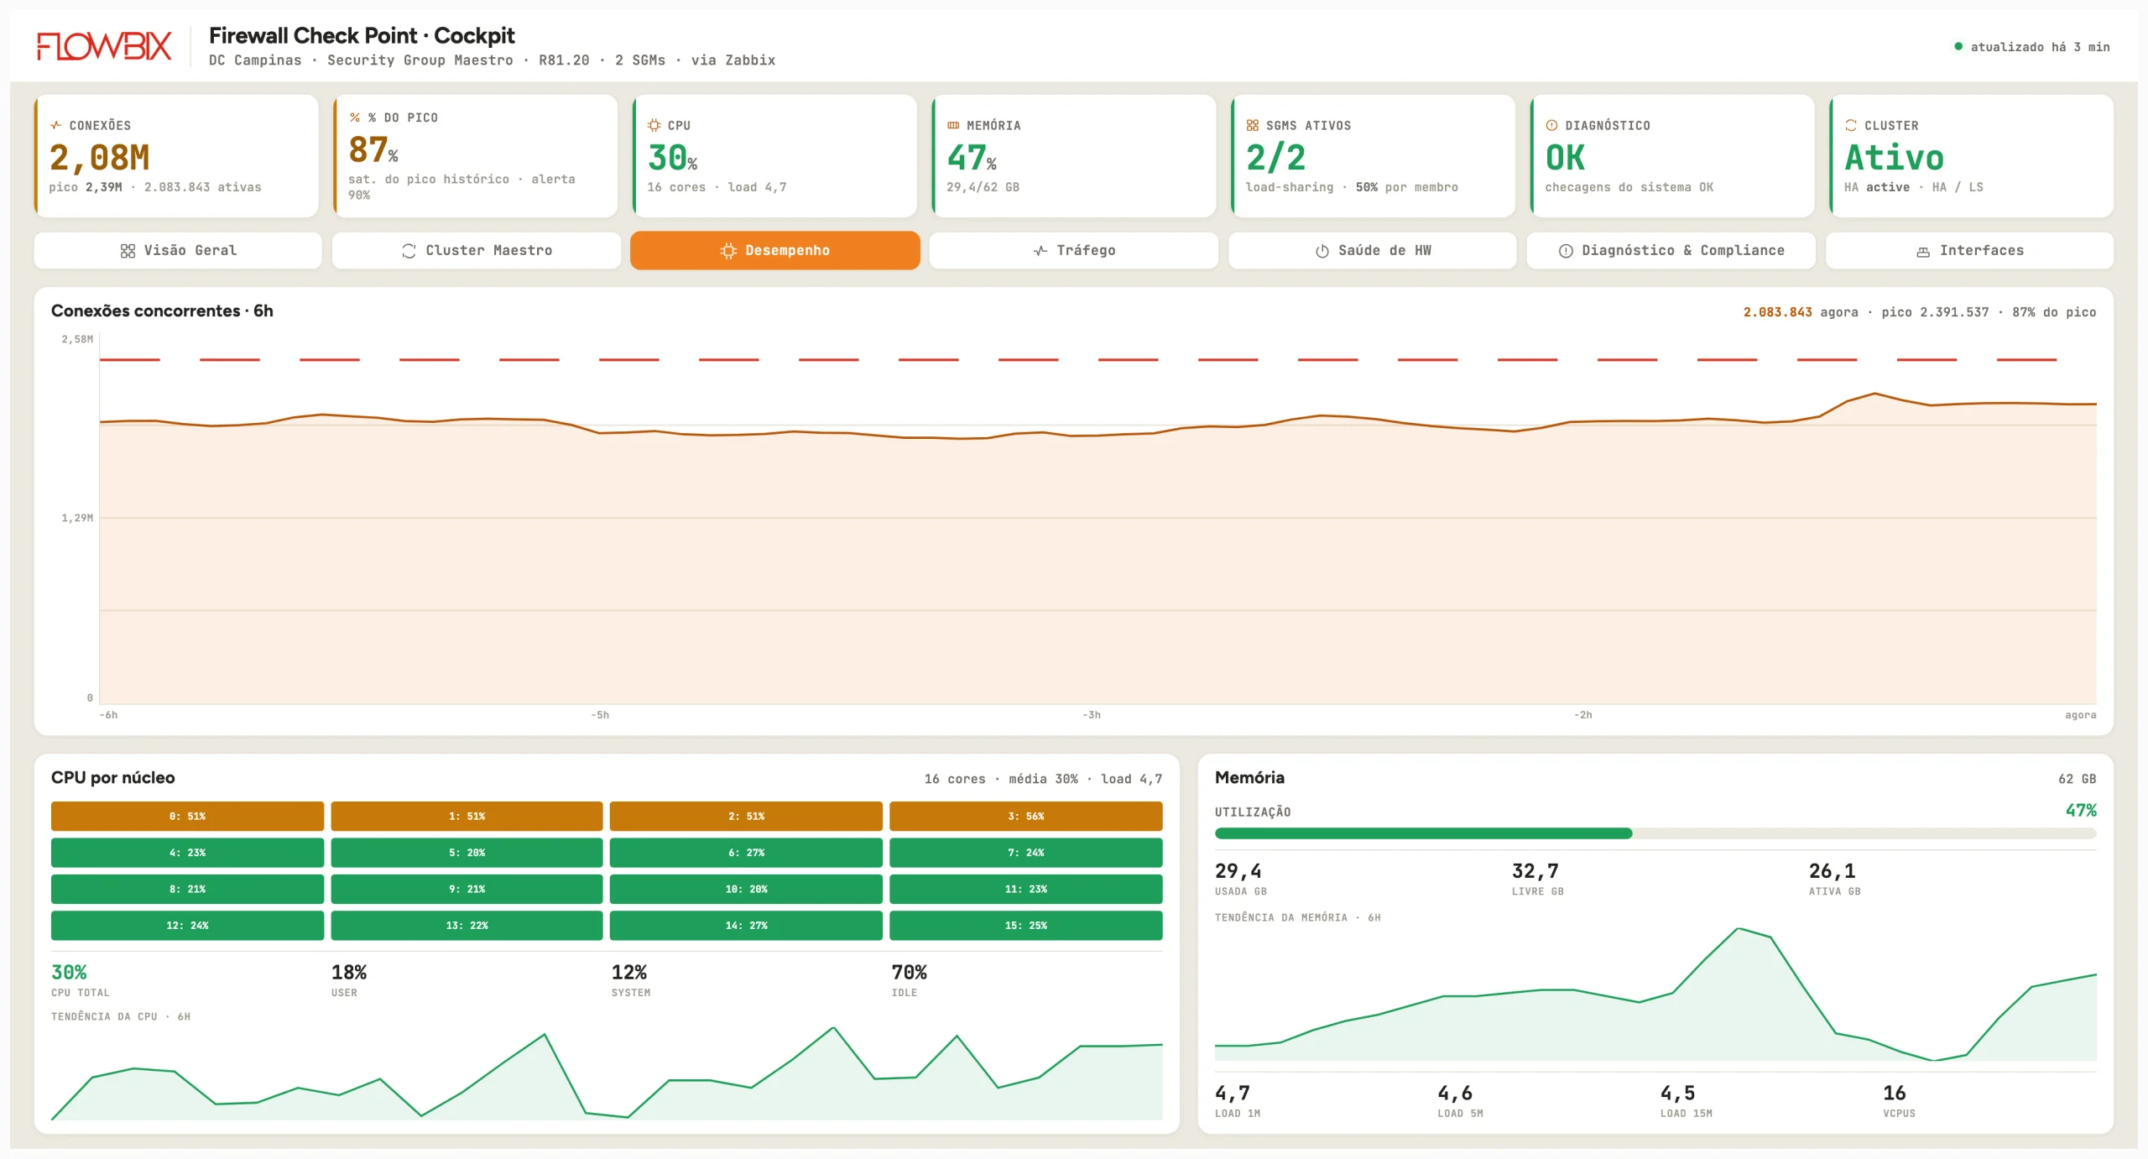Click the 87% do pico value
Screen dimensions: 2148x1159
tap(373, 150)
